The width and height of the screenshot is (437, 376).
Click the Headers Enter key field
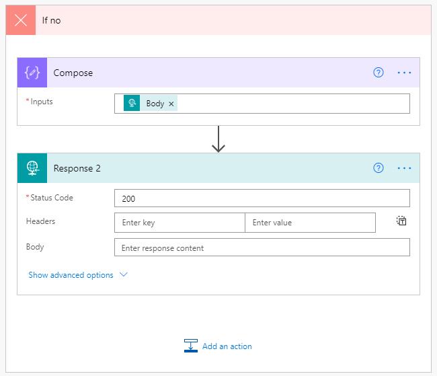pos(180,223)
